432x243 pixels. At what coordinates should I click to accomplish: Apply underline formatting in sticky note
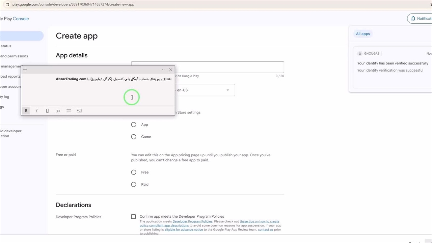(47, 111)
